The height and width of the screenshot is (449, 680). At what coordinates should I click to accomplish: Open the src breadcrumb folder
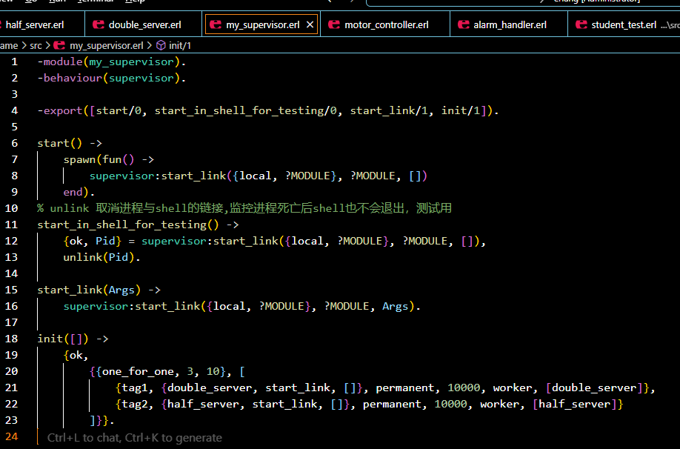pos(36,45)
